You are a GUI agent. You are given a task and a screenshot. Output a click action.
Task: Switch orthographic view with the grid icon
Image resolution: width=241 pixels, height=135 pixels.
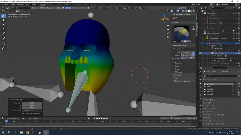click(x=168, y=37)
